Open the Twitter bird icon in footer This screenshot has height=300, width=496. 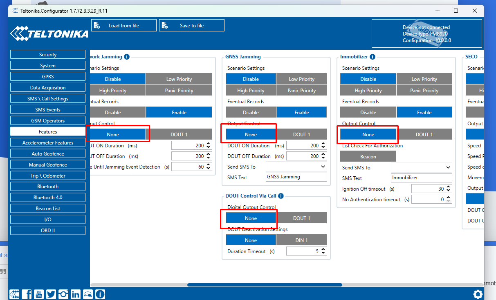pos(51,294)
